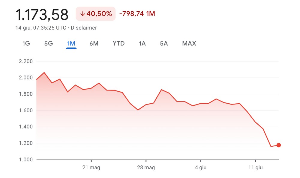This screenshot has height=178, width=300.
Task: Click the 28 mag date label
Action: point(146,168)
